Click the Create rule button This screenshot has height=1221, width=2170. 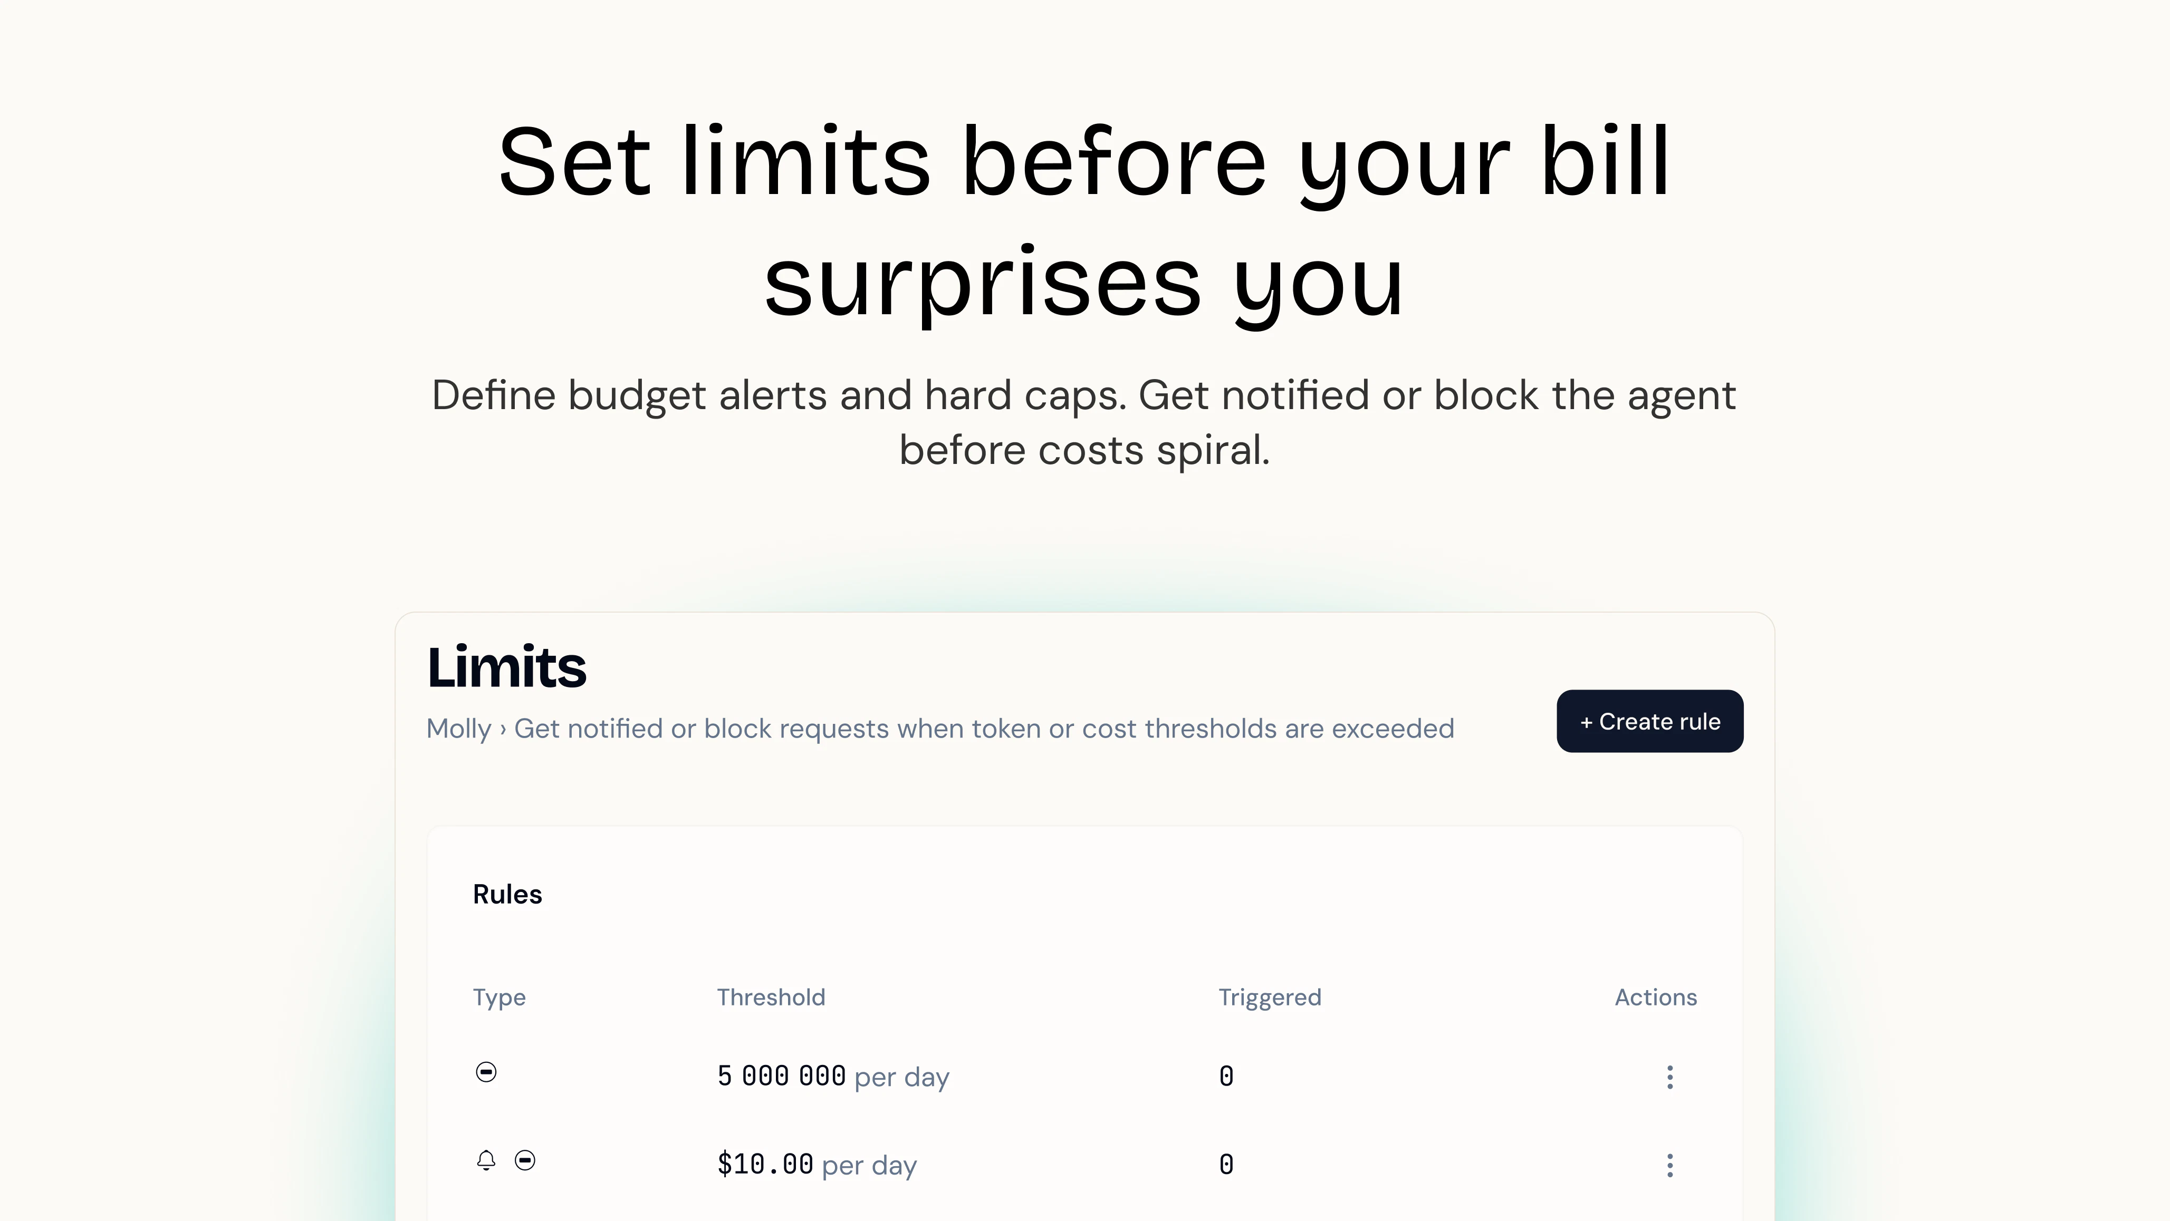tap(1649, 721)
